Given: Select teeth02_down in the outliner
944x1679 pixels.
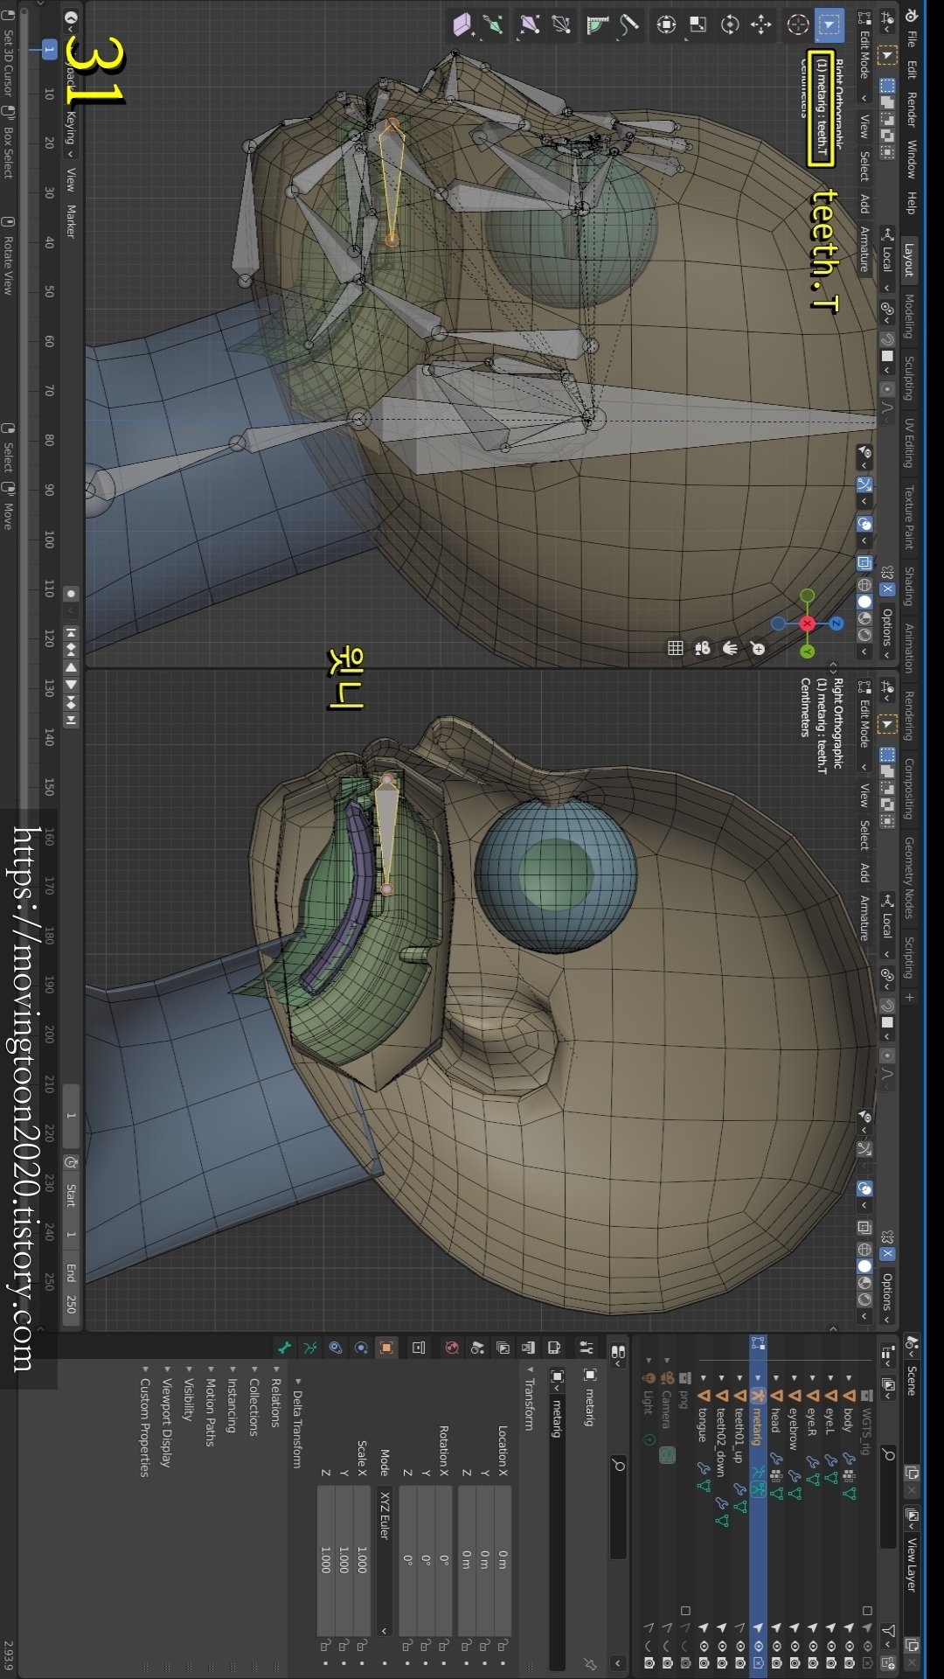Looking at the screenshot, I should coord(721,1441).
